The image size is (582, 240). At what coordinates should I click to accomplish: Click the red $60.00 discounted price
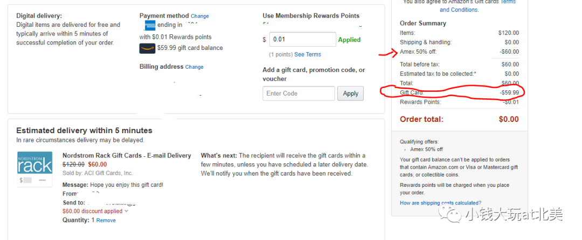coord(97,164)
